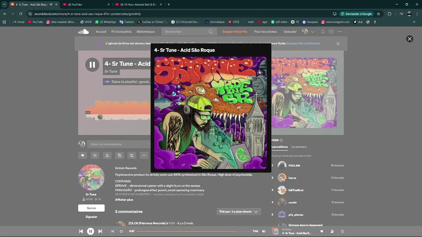Image resolution: width=422 pixels, height=237 pixels.
Task: Open the playback queue icon
Action: coord(342,231)
